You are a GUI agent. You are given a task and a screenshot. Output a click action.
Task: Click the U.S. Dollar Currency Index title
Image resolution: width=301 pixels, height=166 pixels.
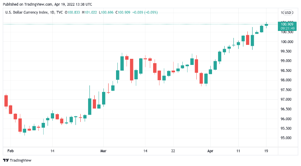27,13
